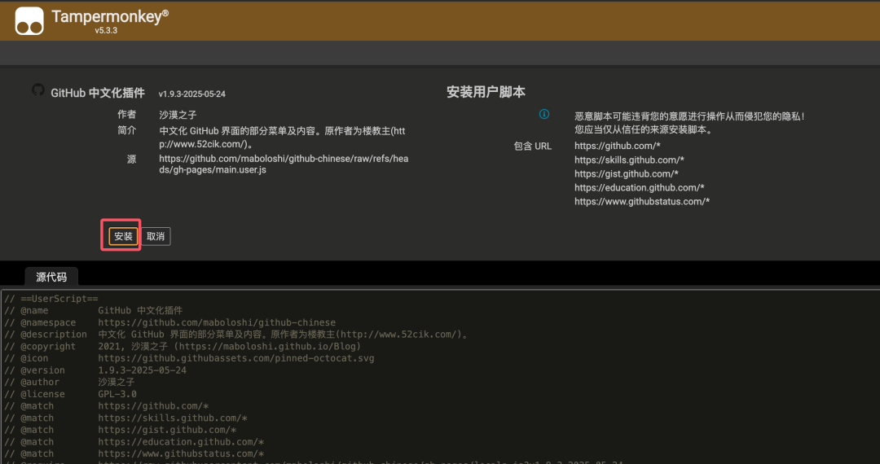This screenshot has width=880, height=464.
Task: Click include URL https://github.com/*
Action: pyautogui.click(x=618, y=147)
